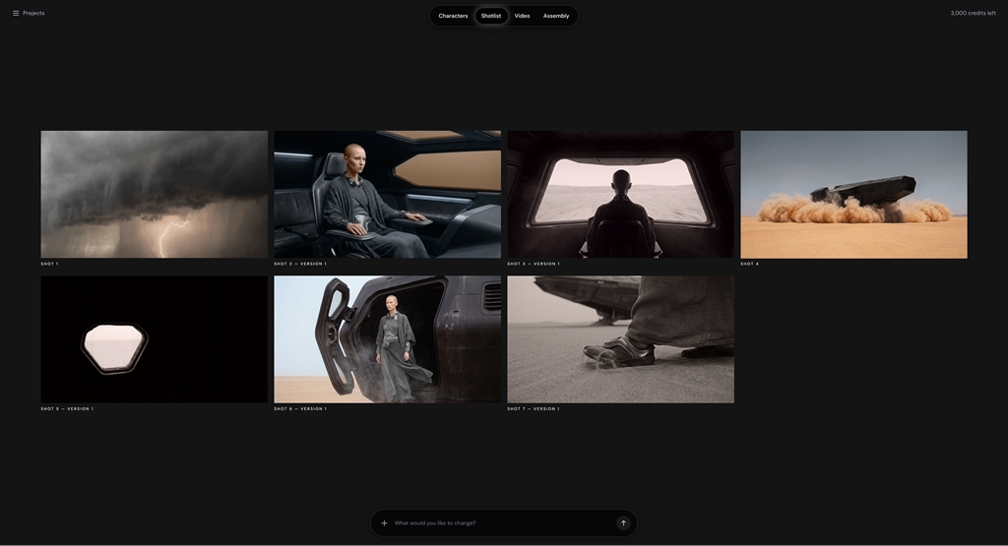Image resolution: width=1008 pixels, height=546 pixels.
Task: Click the 3,000 credits left indicator
Action: point(973,14)
